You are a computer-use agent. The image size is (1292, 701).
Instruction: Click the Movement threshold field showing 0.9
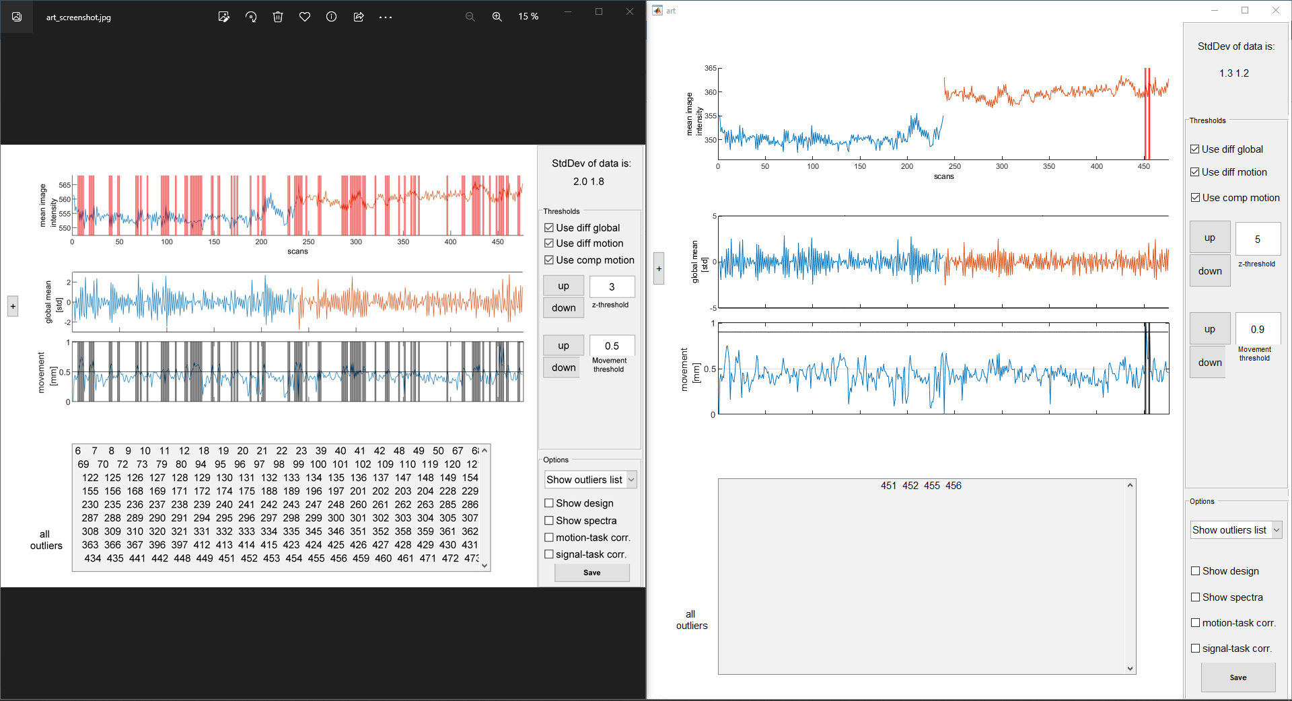(x=1258, y=330)
